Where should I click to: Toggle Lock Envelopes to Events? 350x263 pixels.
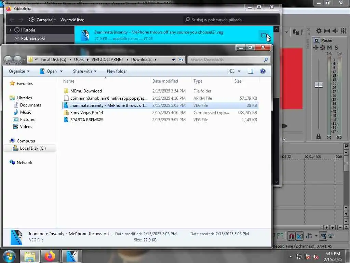click(323, 236)
